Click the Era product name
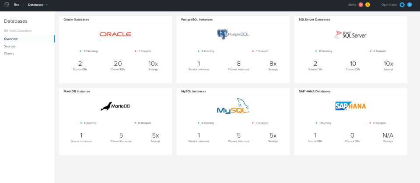The image size is (420, 183). point(17,4)
